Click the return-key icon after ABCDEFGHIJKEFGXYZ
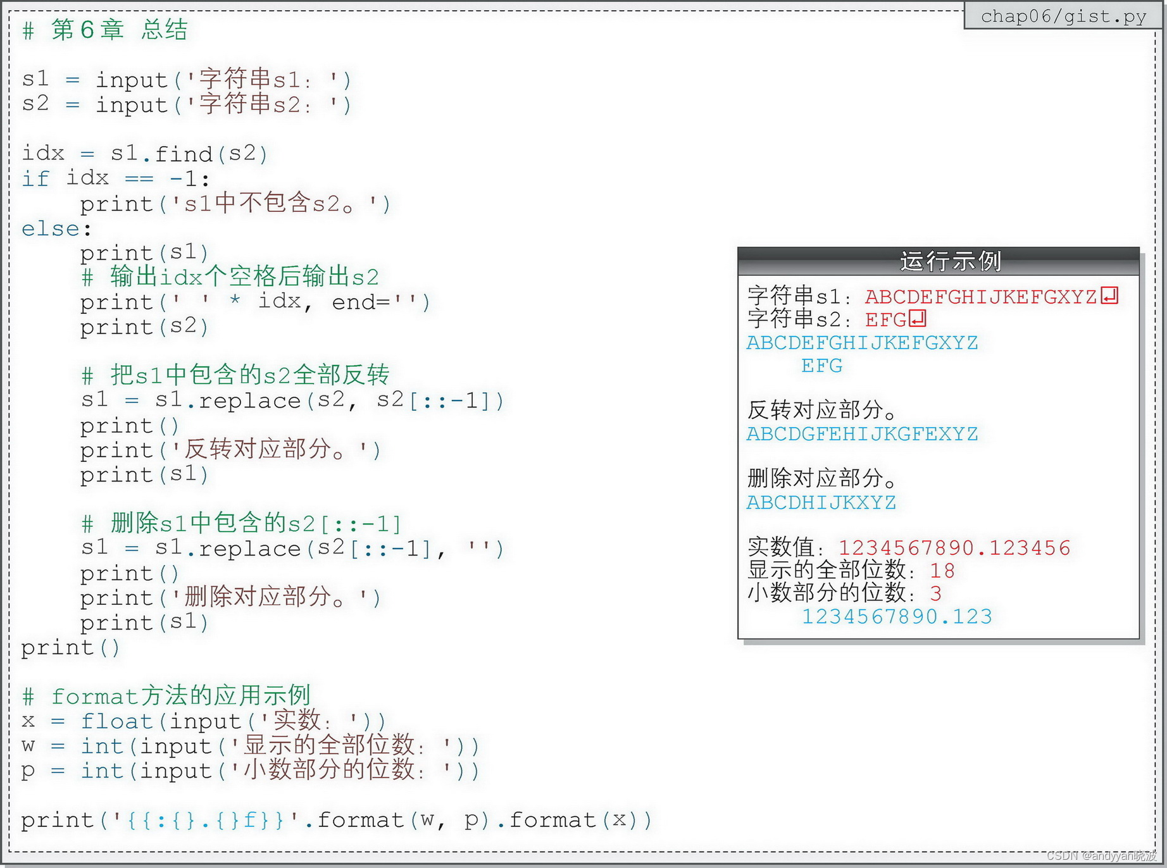 pyautogui.click(x=1110, y=295)
